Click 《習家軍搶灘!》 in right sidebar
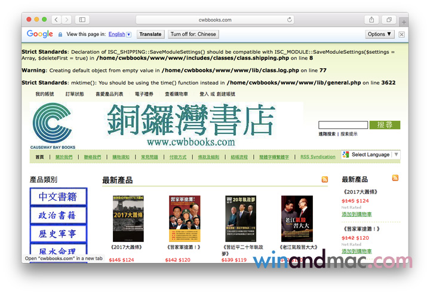The height and width of the screenshot is (294, 430). pyautogui.click(x=361, y=229)
